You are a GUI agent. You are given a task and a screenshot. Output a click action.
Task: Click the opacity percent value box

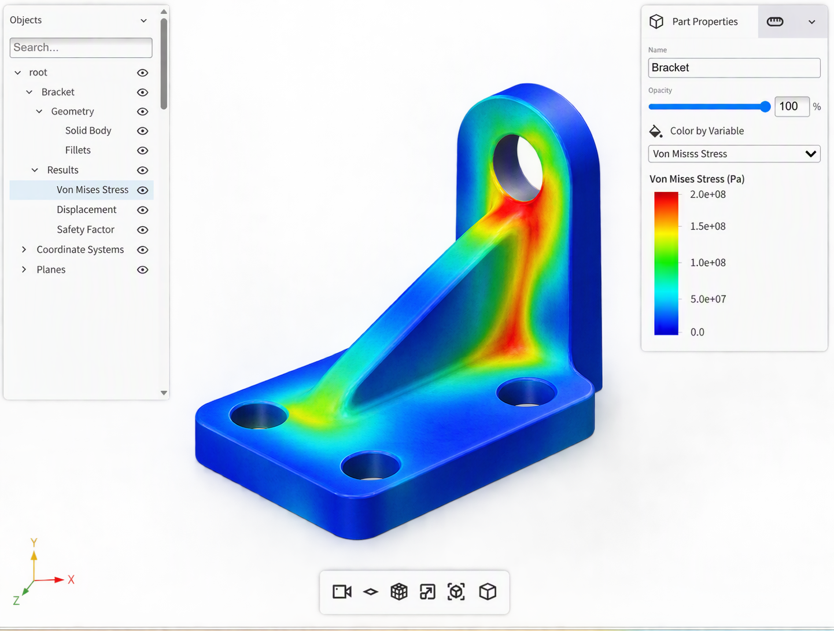(792, 106)
